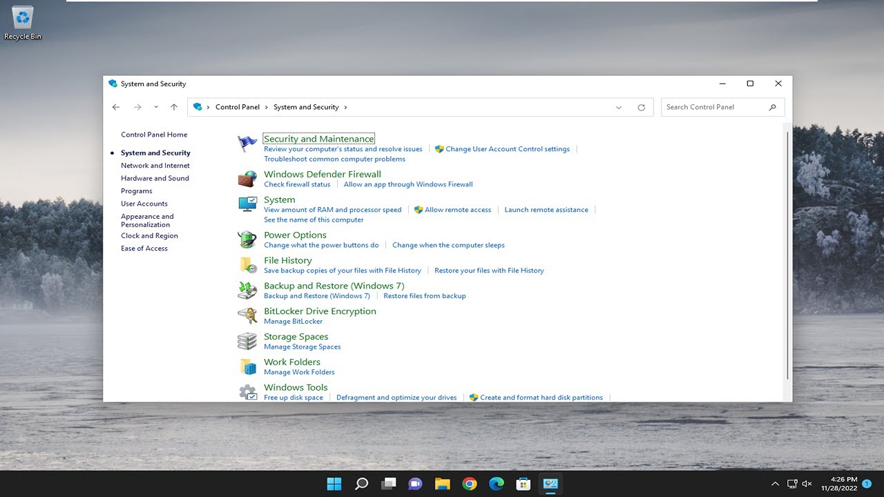Click the chevron after System and Security breadcrumb
Image resolution: width=884 pixels, height=497 pixels.
click(x=345, y=107)
